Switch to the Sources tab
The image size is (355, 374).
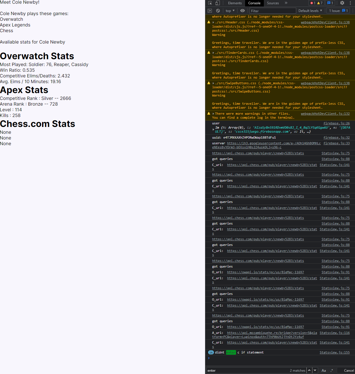click(273, 3)
